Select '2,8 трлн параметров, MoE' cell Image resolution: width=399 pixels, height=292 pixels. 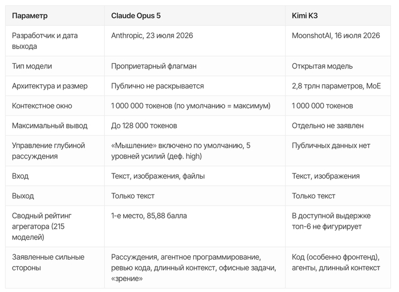[336, 86]
